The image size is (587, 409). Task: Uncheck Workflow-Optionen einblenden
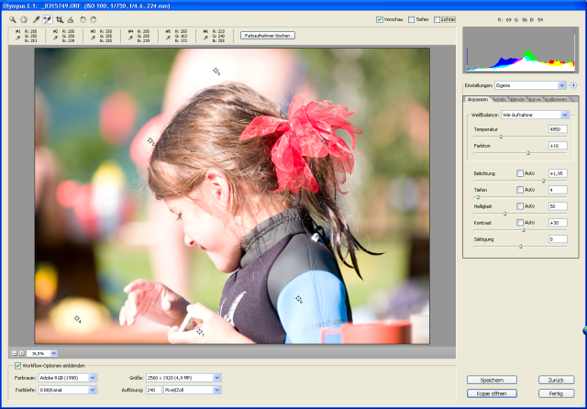pyautogui.click(x=18, y=366)
